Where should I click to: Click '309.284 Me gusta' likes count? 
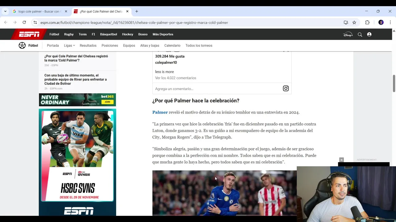pyautogui.click(x=170, y=56)
